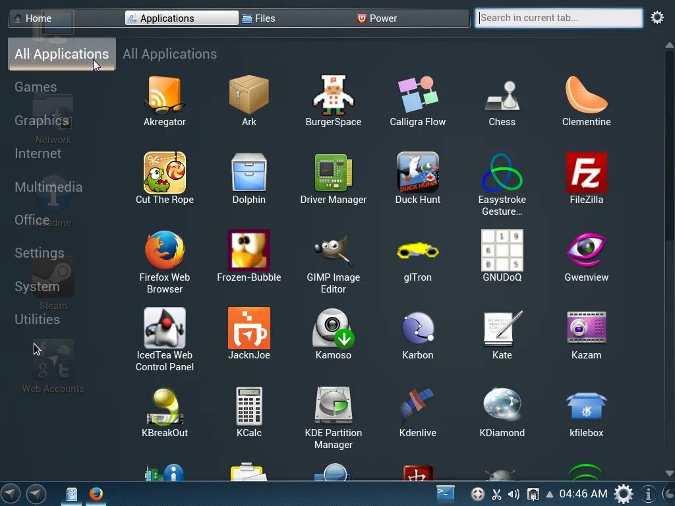Show the Multimedia category
This screenshot has width=675, height=506.
point(48,186)
